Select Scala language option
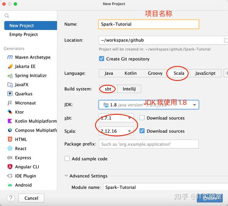Image resolution: width=228 pixels, height=206 pixels. [179, 73]
